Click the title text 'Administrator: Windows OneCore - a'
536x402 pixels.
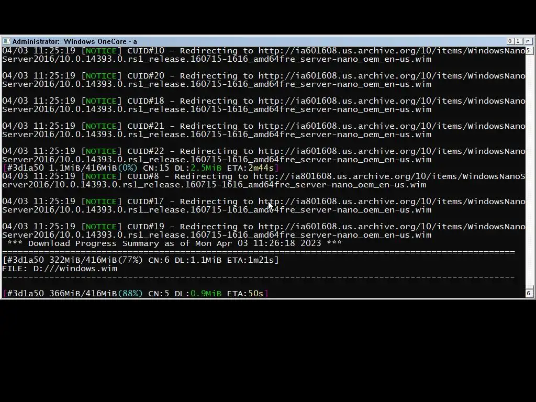click(74, 41)
